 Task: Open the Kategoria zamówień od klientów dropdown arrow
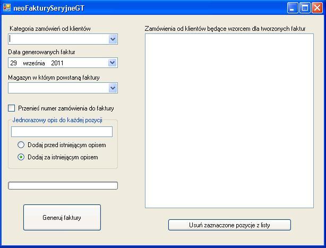(x=113, y=39)
